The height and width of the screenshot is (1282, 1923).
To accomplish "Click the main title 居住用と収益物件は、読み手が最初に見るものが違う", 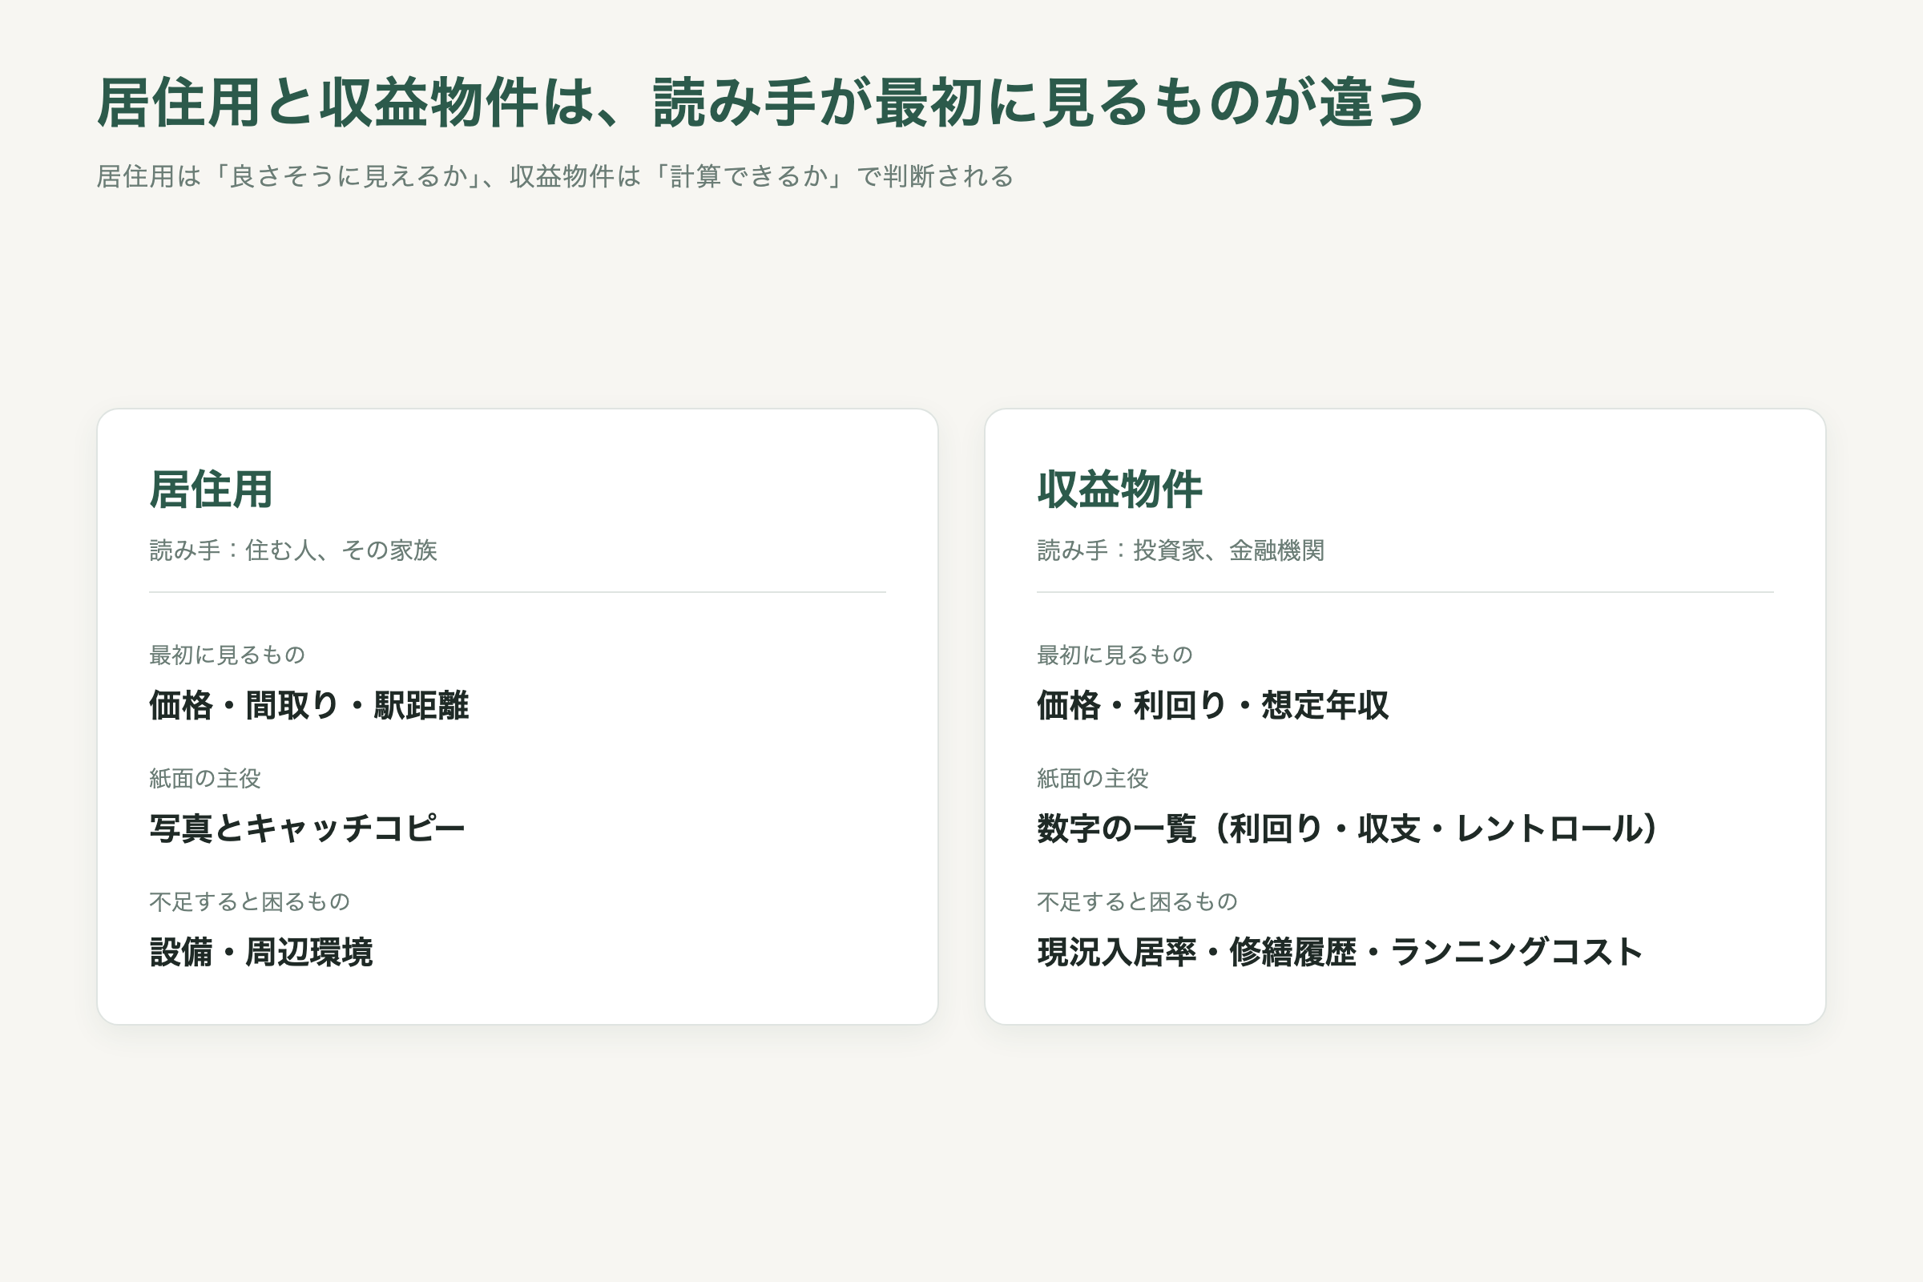I will pyautogui.click(x=761, y=103).
